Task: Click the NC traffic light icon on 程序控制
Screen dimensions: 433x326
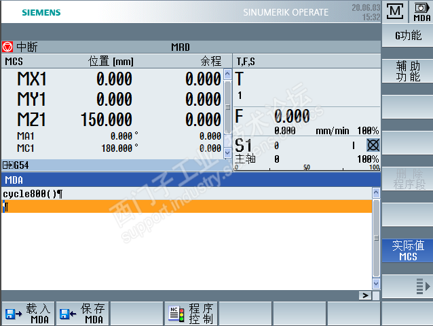Action: (x=176, y=314)
